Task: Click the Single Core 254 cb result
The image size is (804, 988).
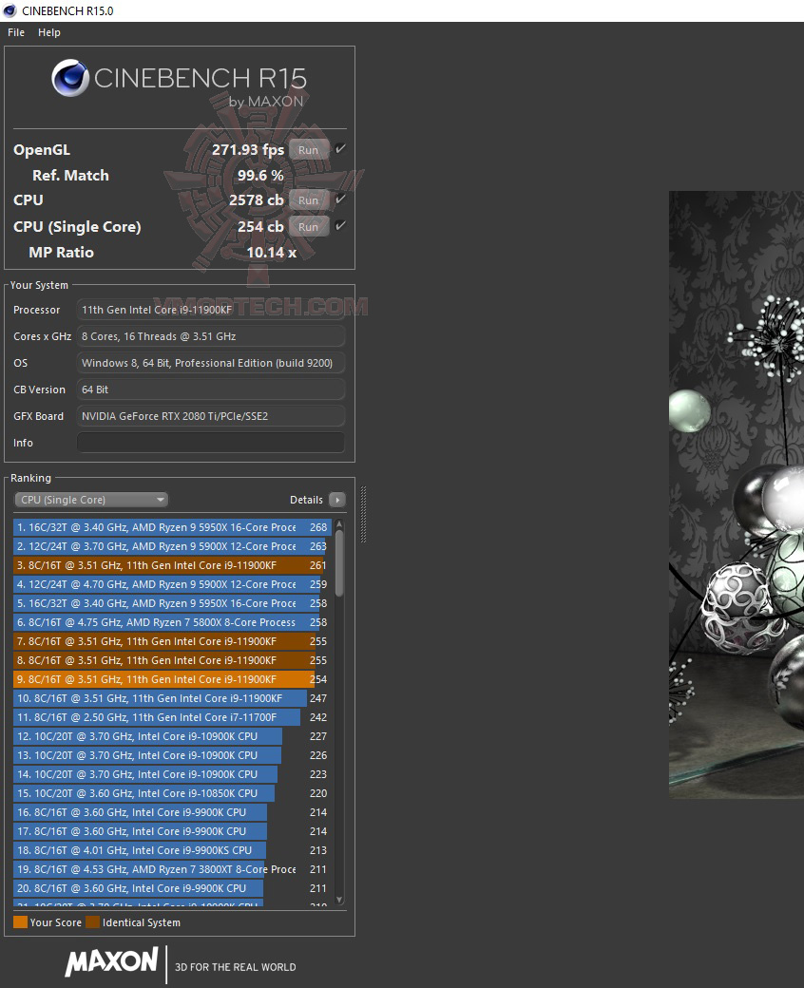Action: [260, 227]
